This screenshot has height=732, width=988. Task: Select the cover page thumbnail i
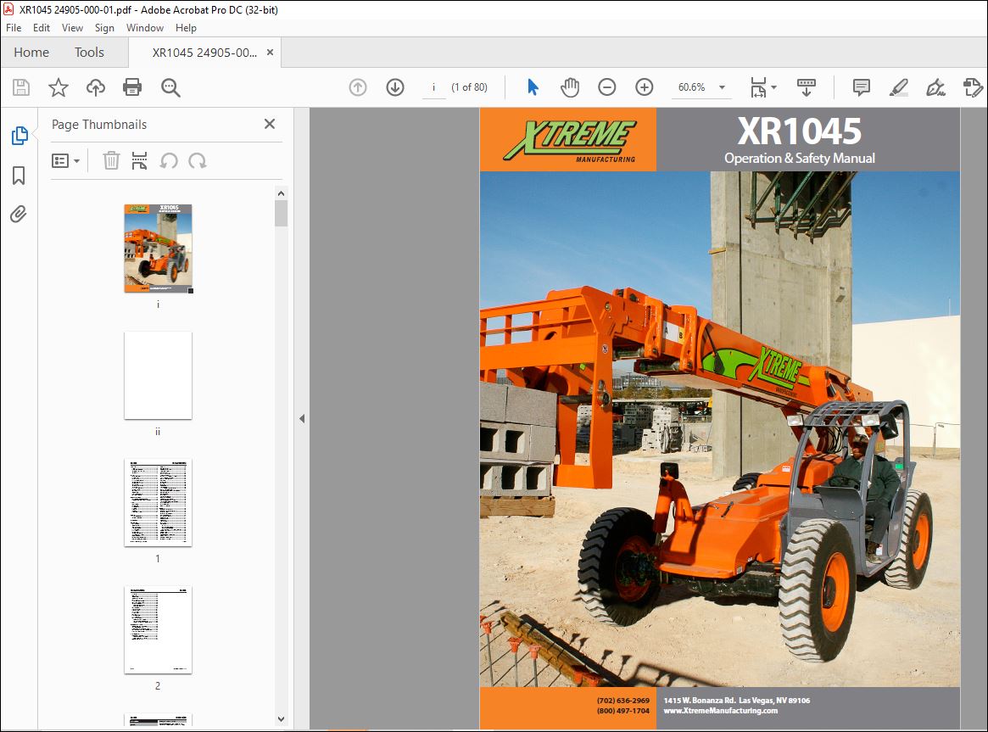point(158,249)
